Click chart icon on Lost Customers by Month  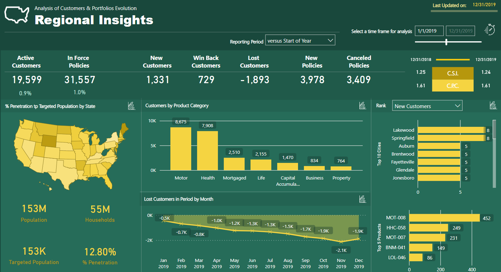click(x=362, y=199)
